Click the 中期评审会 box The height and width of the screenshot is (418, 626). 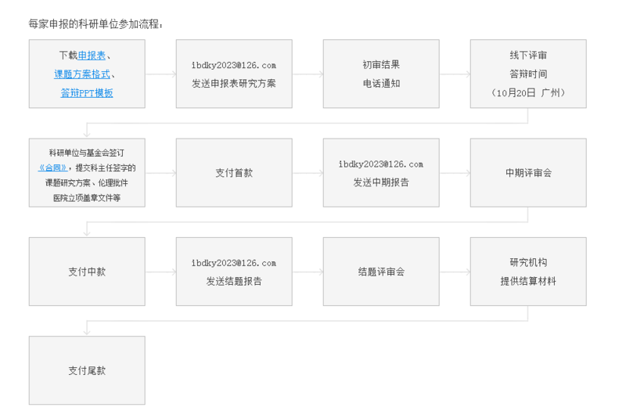point(528,173)
